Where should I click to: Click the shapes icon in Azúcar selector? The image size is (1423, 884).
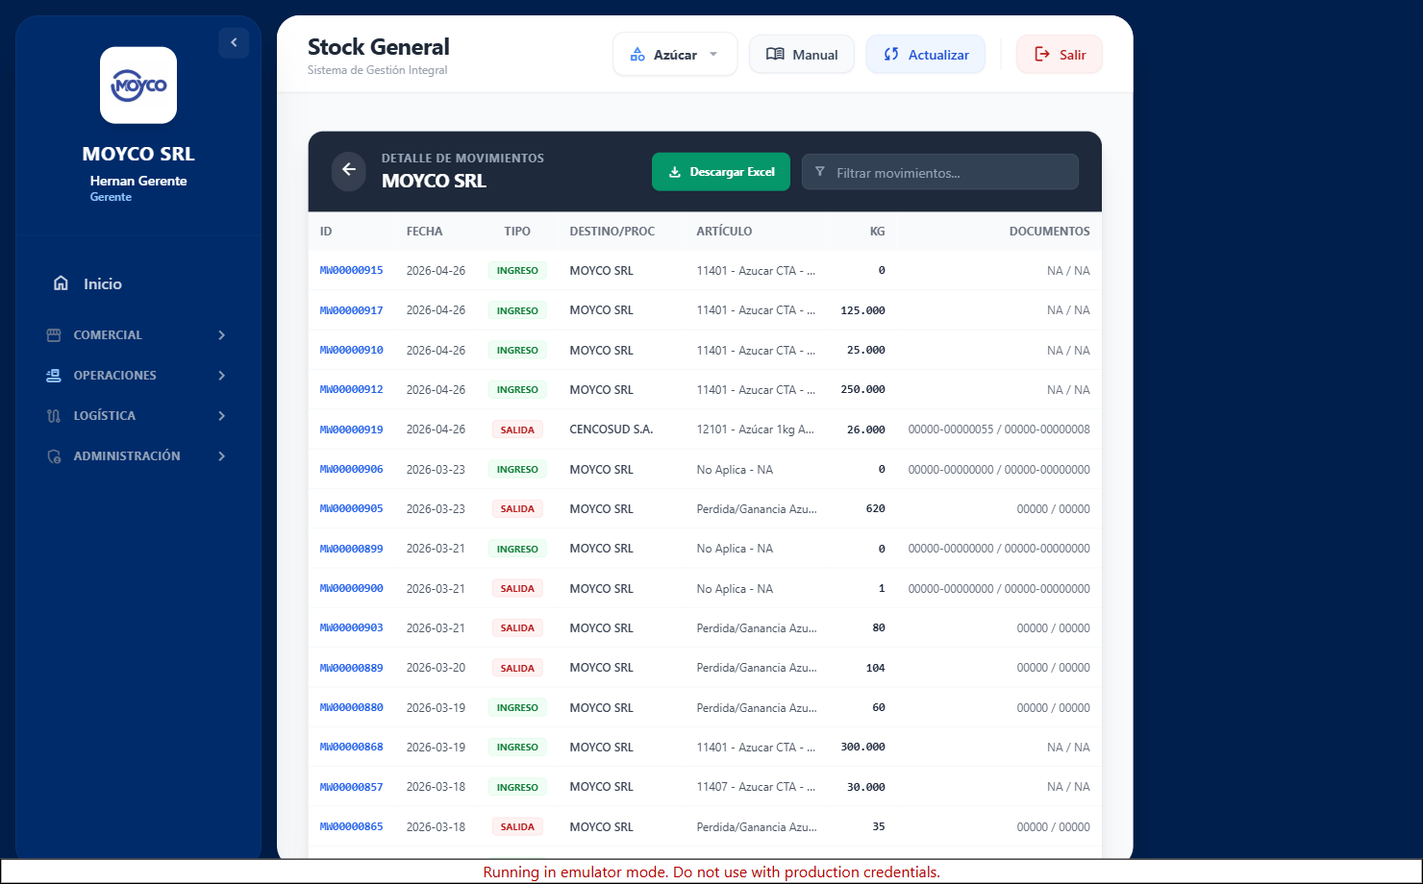tap(637, 55)
